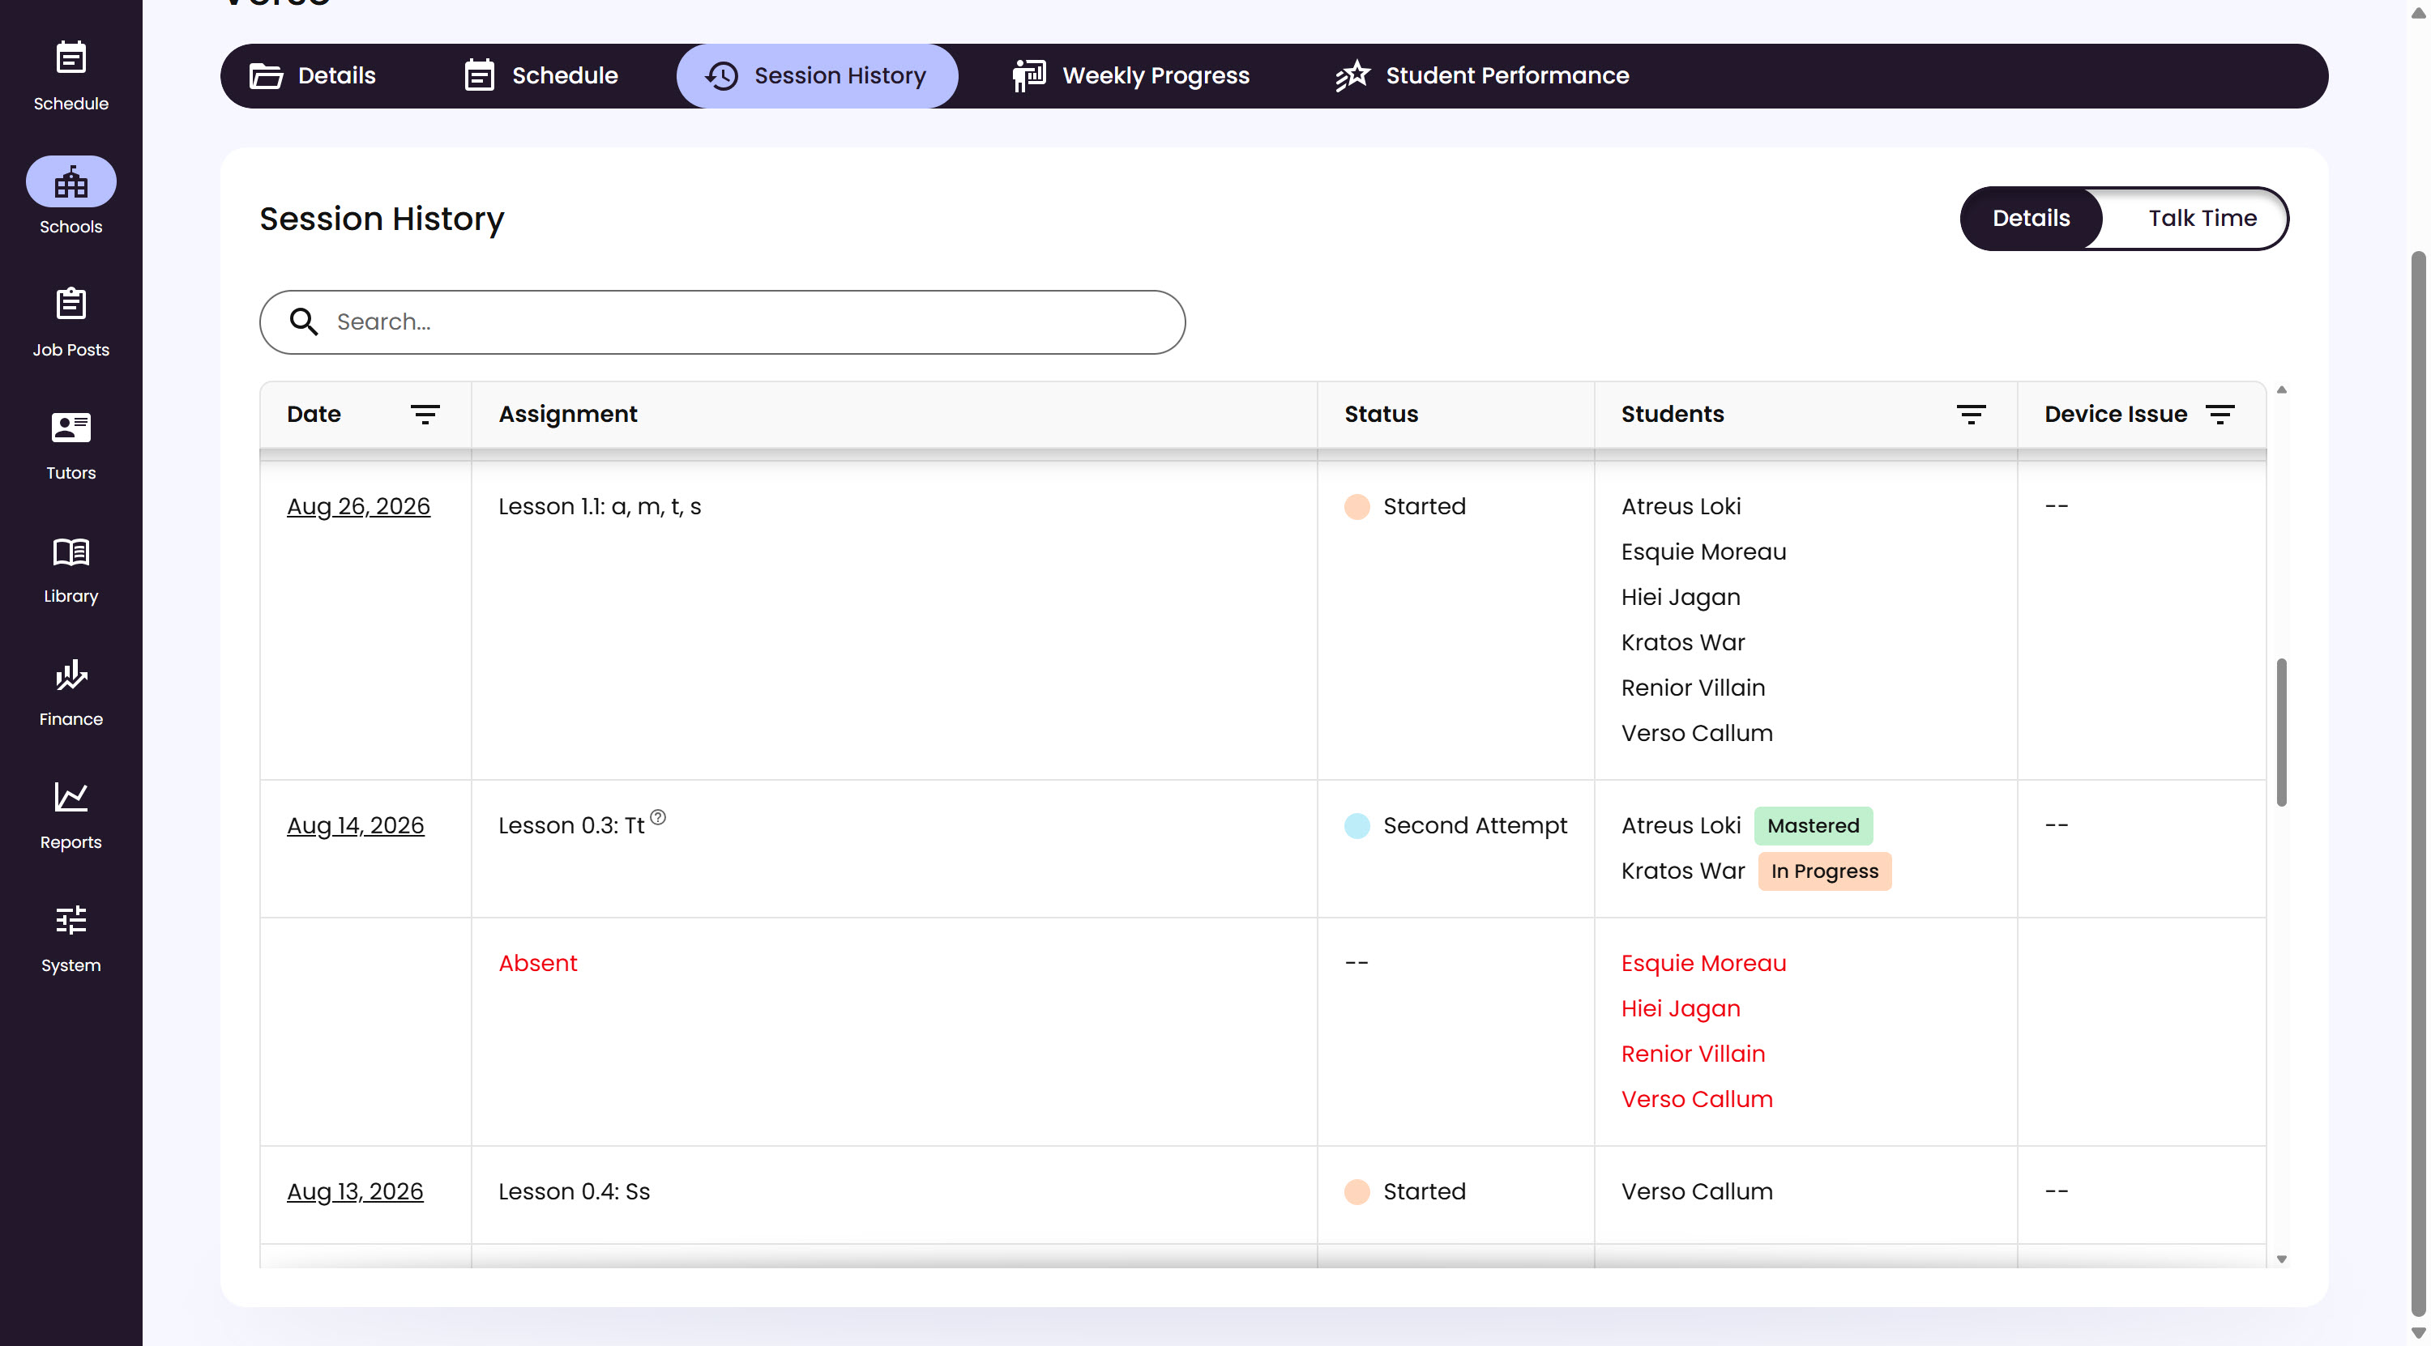Open the Weekly Progress tab
Screen dimensions: 2431x1346
1130,75
